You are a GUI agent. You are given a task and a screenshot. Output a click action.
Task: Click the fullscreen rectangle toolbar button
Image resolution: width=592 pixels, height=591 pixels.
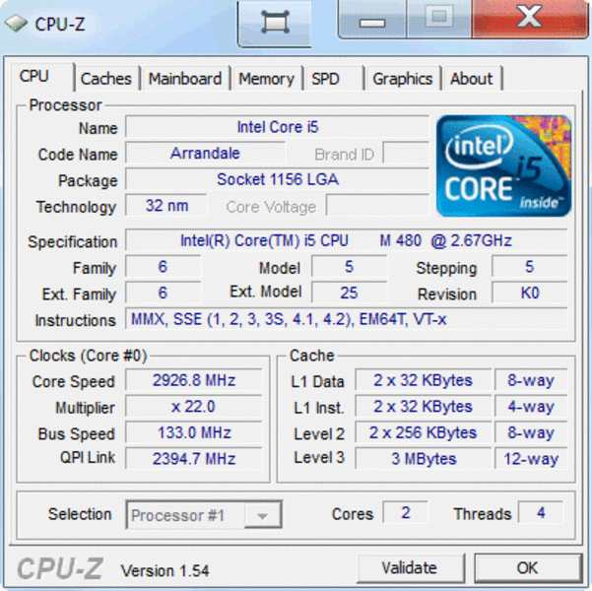click(x=275, y=23)
